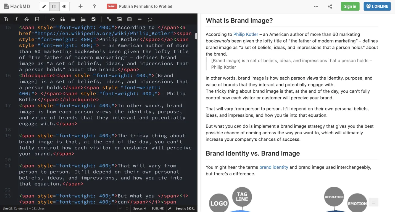This screenshot has height=212, width=395.
Task: Insert a code block with the code icon
Action: click(52, 19)
